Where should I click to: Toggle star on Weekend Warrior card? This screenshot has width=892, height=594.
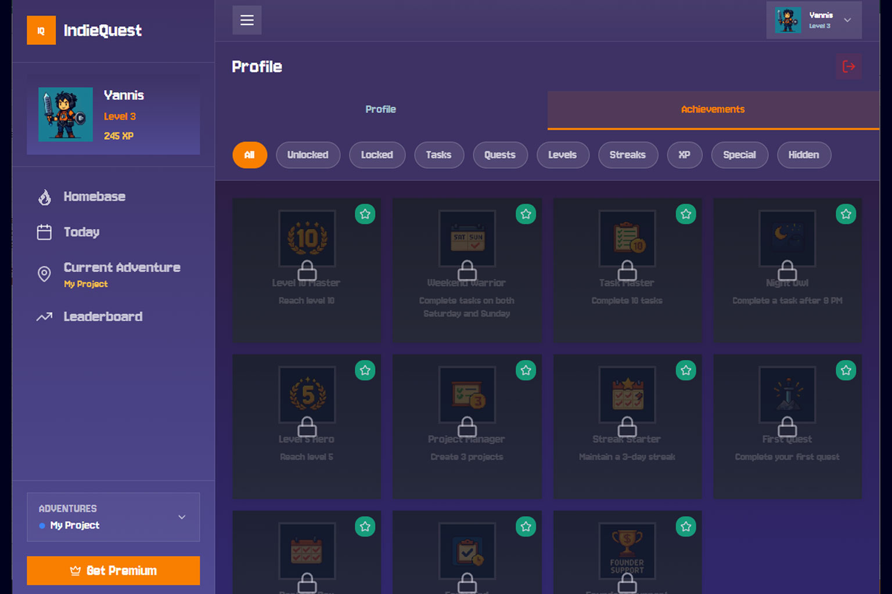point(526,214)
